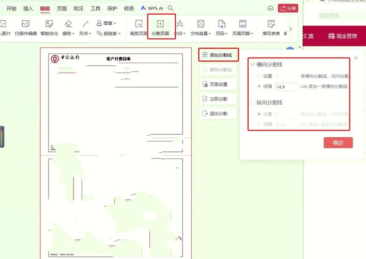Click the 超链接 hyperlink icon
Viewport: 366px width, 259px height.
tap(99, 33)
